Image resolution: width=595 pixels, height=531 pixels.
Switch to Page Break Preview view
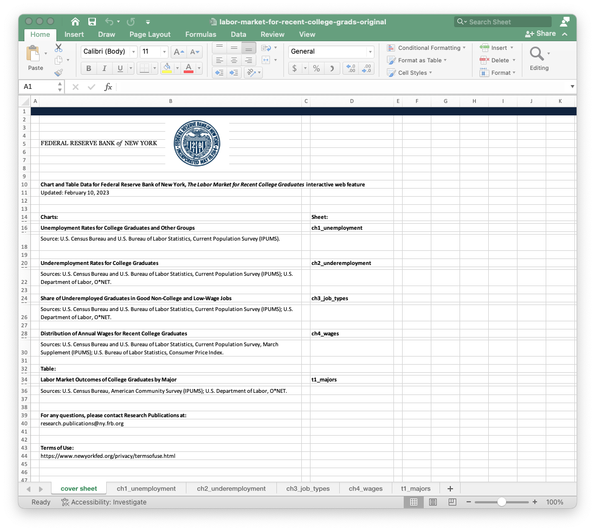click(452, 502)
